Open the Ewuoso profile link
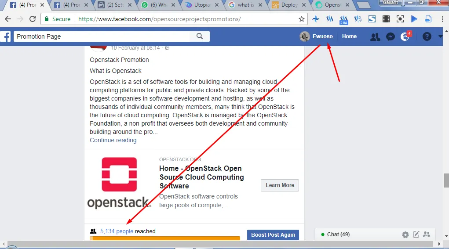The image size is (449, 249). click(322, 36)
